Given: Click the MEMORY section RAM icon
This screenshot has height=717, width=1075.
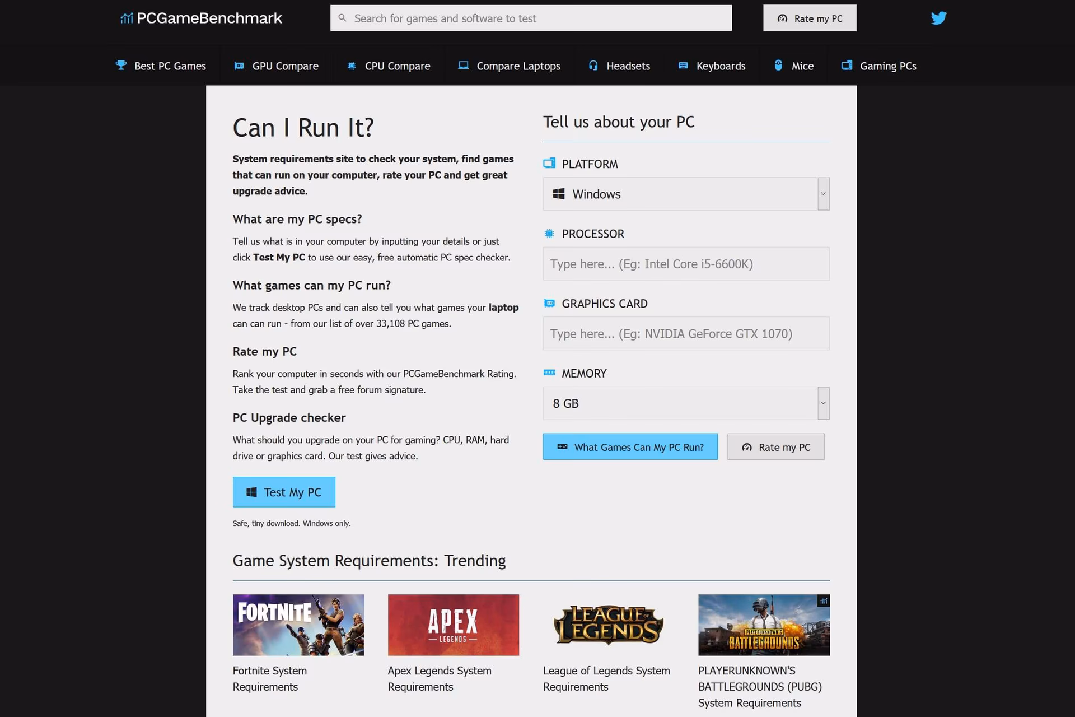Looking at the screenshot, I should coord(549,373).
